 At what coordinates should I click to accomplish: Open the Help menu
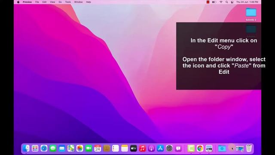(89, 2)
